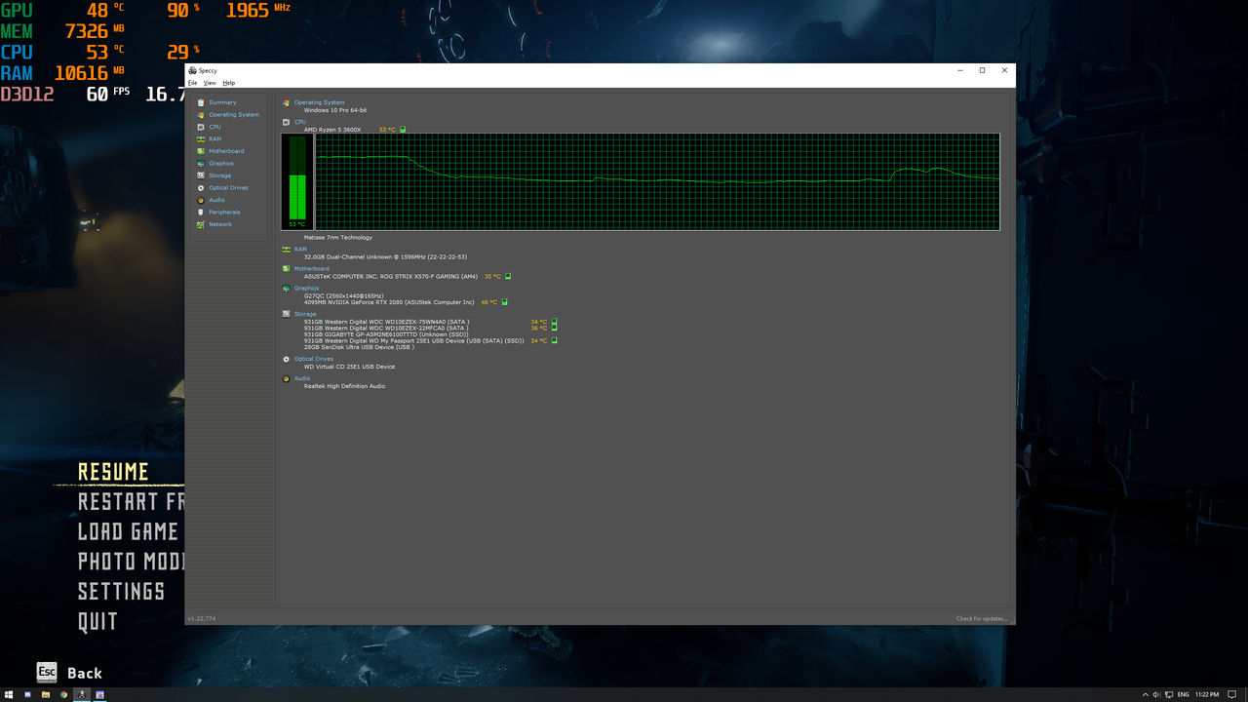Click disc icon beside Optical Drives heading
Viewport: 1248px width, 702px height.
pyautogui.click(x=286, y=359)
